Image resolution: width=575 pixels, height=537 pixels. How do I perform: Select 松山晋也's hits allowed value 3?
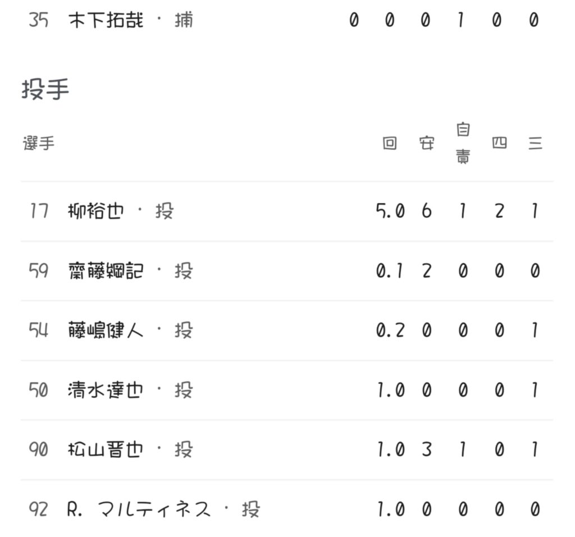pos(426,449)
